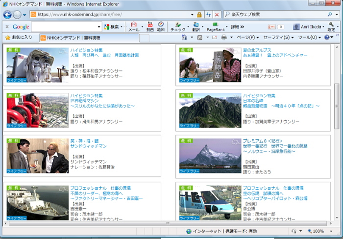Screen dimensions: 343x239
Task: Click the scroll right arrow
Action: (x=331, y=223)
